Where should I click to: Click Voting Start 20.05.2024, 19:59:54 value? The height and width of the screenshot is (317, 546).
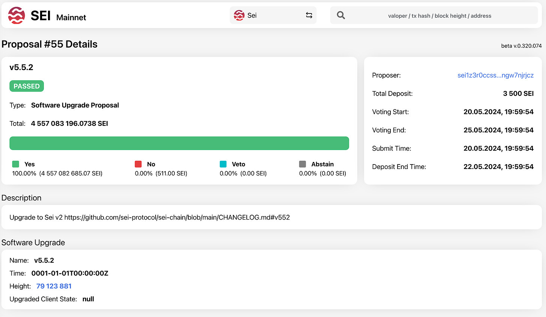[498, 112]
